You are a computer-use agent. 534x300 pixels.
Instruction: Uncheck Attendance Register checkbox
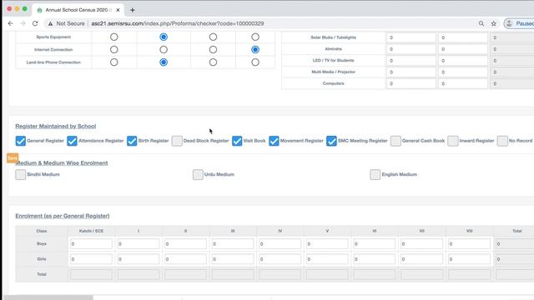coord(72,141)
